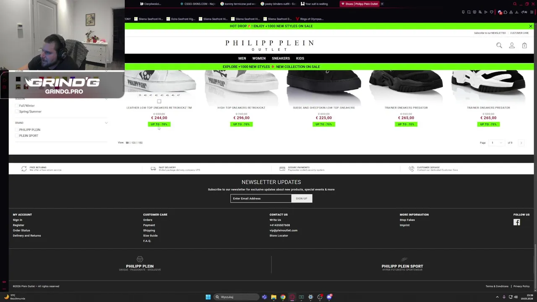
Task: Click the Philipp Plein logo in footer
Action: point(140,264)
